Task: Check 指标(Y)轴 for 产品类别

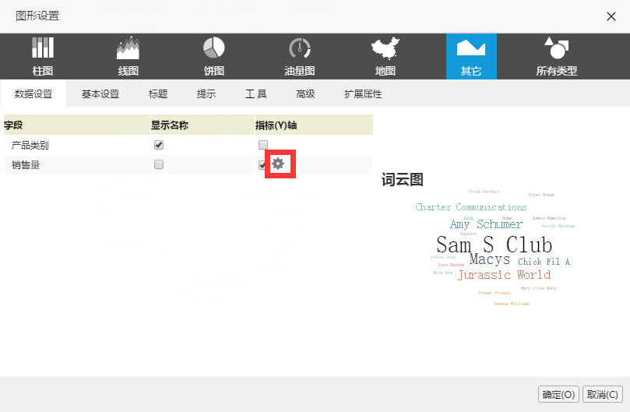Action: point(263,145)
